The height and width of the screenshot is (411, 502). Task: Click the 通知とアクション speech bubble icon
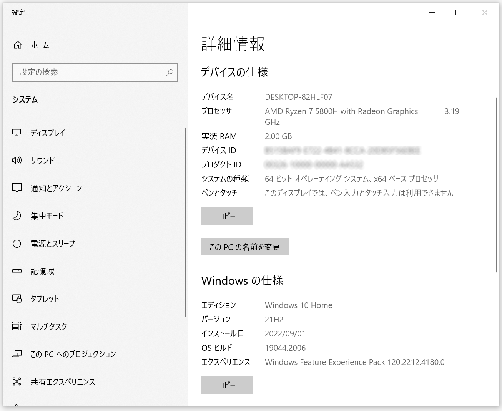(17, 188)
